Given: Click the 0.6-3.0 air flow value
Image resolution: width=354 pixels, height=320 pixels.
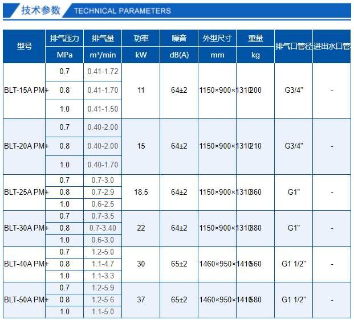Looking at the screenshot, I should tap(103, 240).
